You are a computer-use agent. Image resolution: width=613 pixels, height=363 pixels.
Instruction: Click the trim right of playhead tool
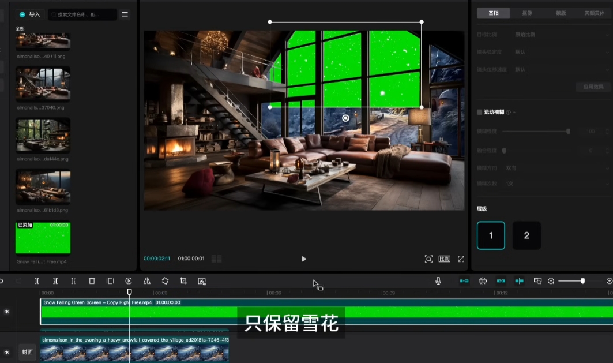tap(73, 281)
